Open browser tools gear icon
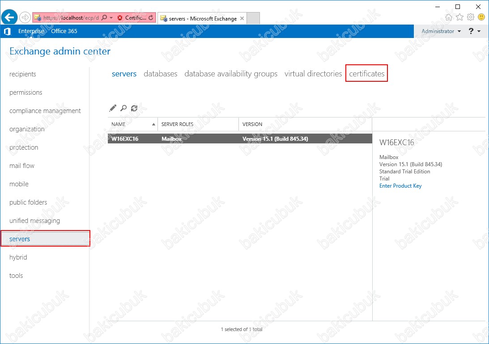This screenshot has height=344, width=489. pos(471,17)
